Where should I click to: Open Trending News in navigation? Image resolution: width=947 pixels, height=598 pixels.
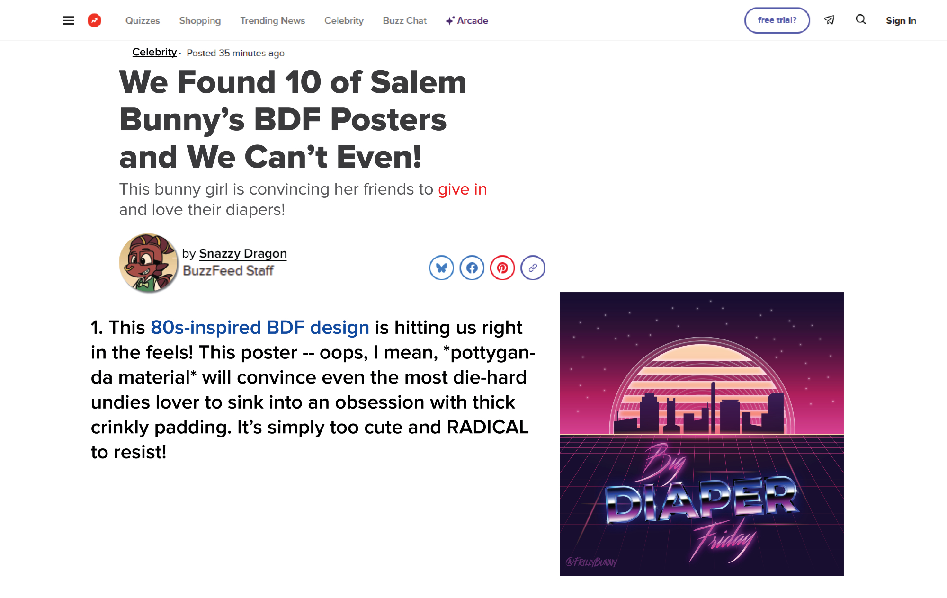(x=272, y=21)
